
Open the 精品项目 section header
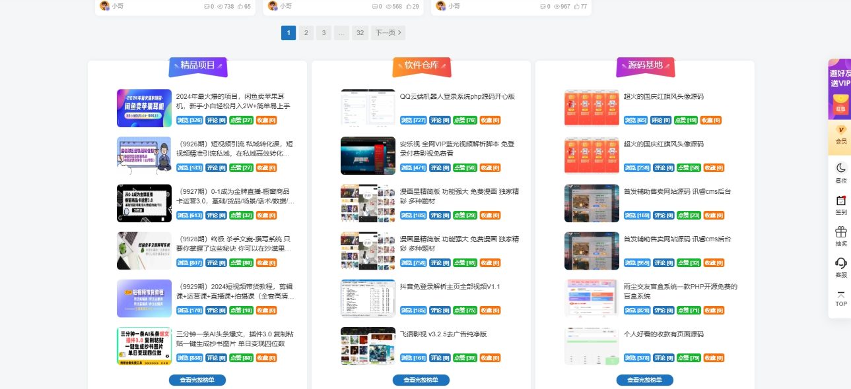coord(198,65)
